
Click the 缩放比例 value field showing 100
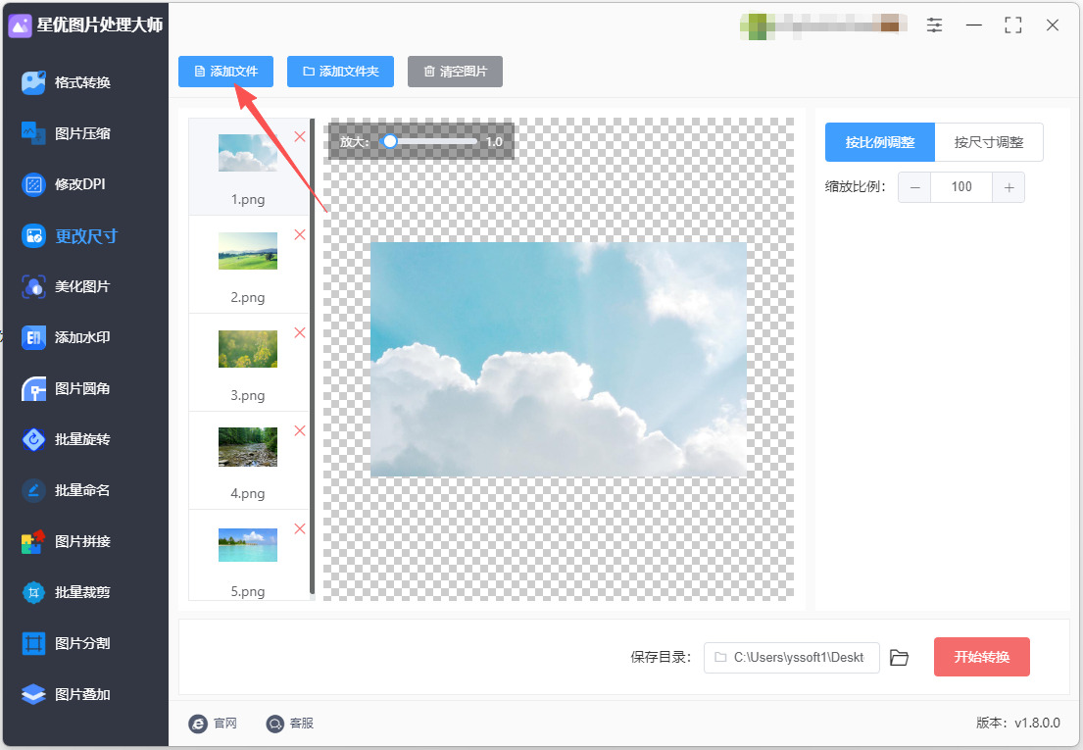click(961, 187)
